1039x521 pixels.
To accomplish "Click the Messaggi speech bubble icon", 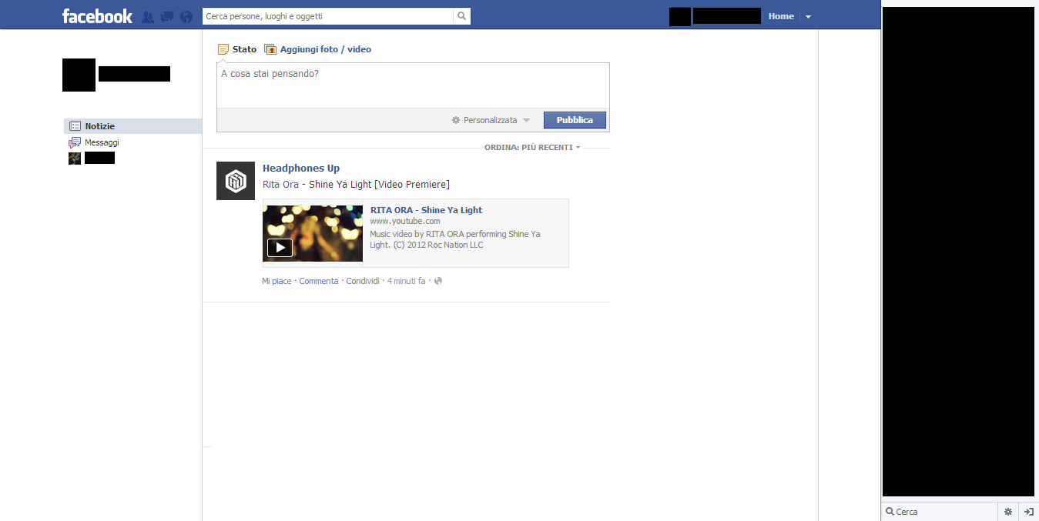I will [75, 142].
